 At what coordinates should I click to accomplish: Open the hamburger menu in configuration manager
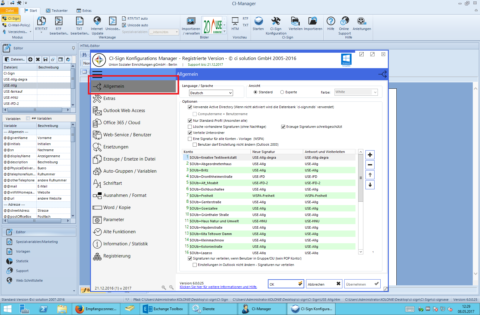[97, 74]
